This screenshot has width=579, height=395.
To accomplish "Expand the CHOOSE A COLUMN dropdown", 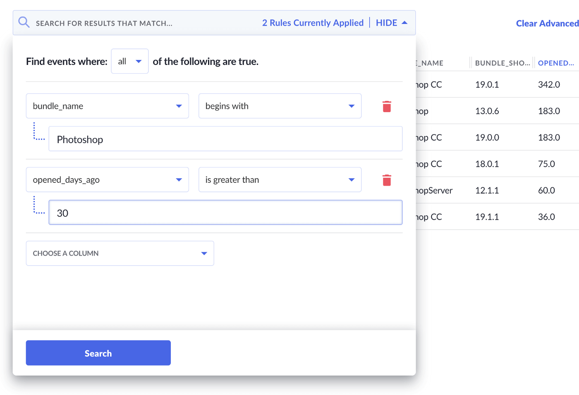I will coord(120,253).
